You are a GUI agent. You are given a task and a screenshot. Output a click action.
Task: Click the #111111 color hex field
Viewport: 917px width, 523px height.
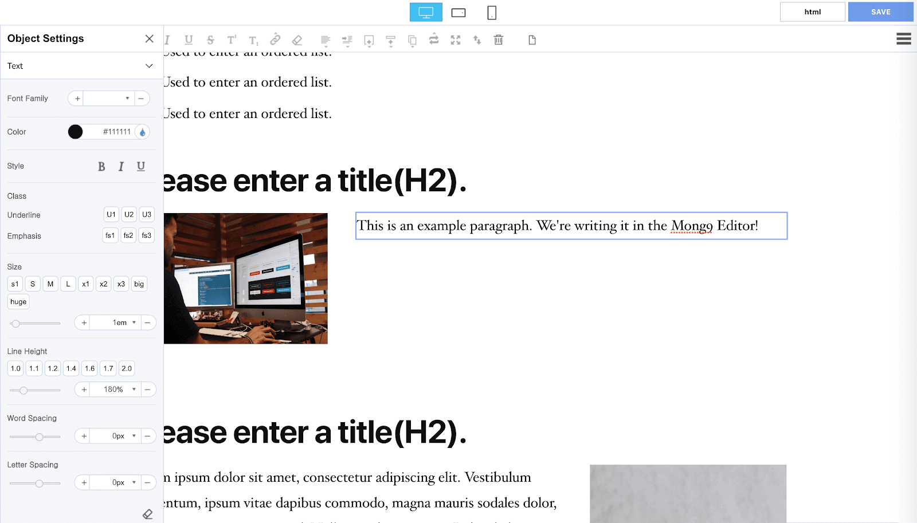109,132
